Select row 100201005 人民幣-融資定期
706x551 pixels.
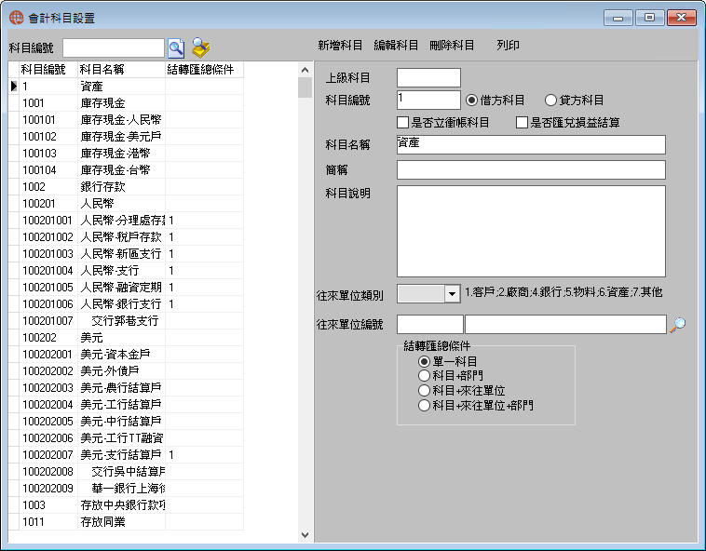point(126,287)
